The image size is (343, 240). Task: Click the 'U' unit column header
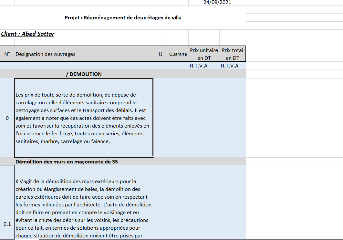coord(160,54)
